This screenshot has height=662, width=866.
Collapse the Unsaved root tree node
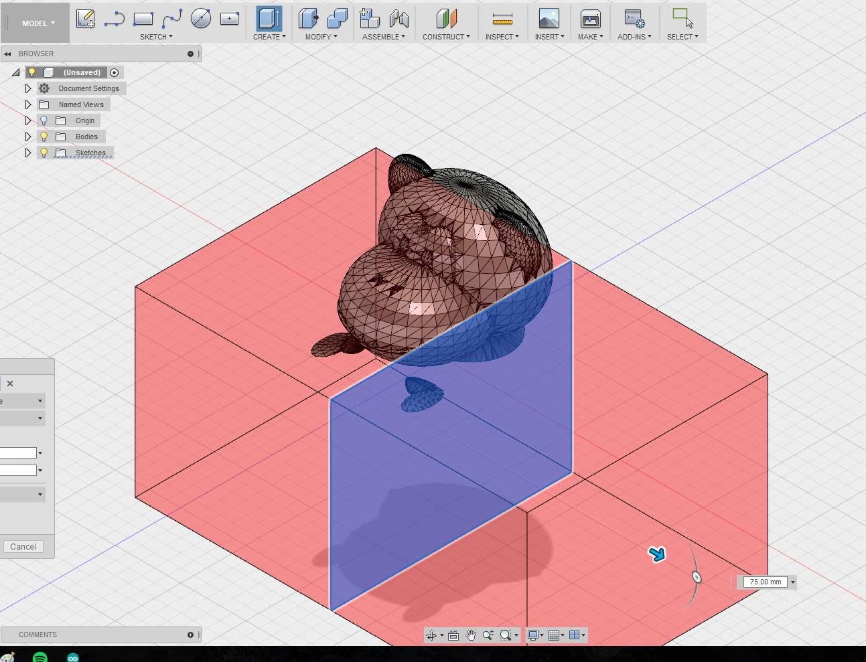pos(16,72)
